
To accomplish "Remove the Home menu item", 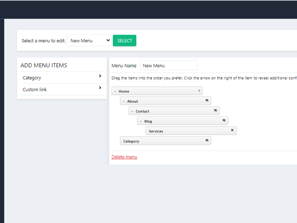I will 199,91.
